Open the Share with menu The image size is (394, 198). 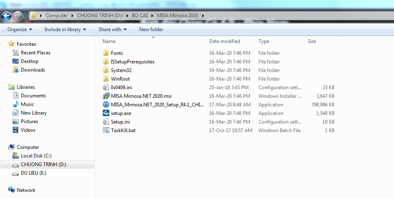(x=113, y=29)
